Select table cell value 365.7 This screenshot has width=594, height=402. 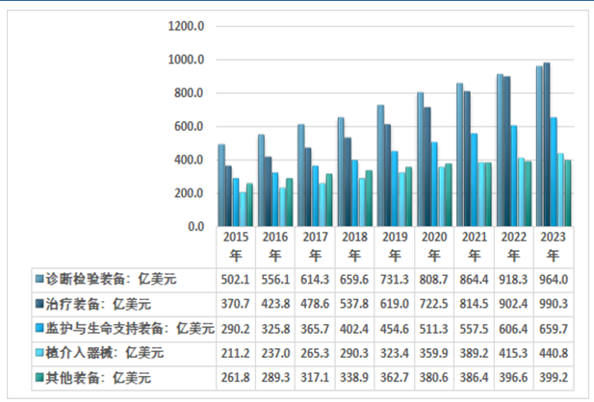pyautogui.click(x=315, y=329)
